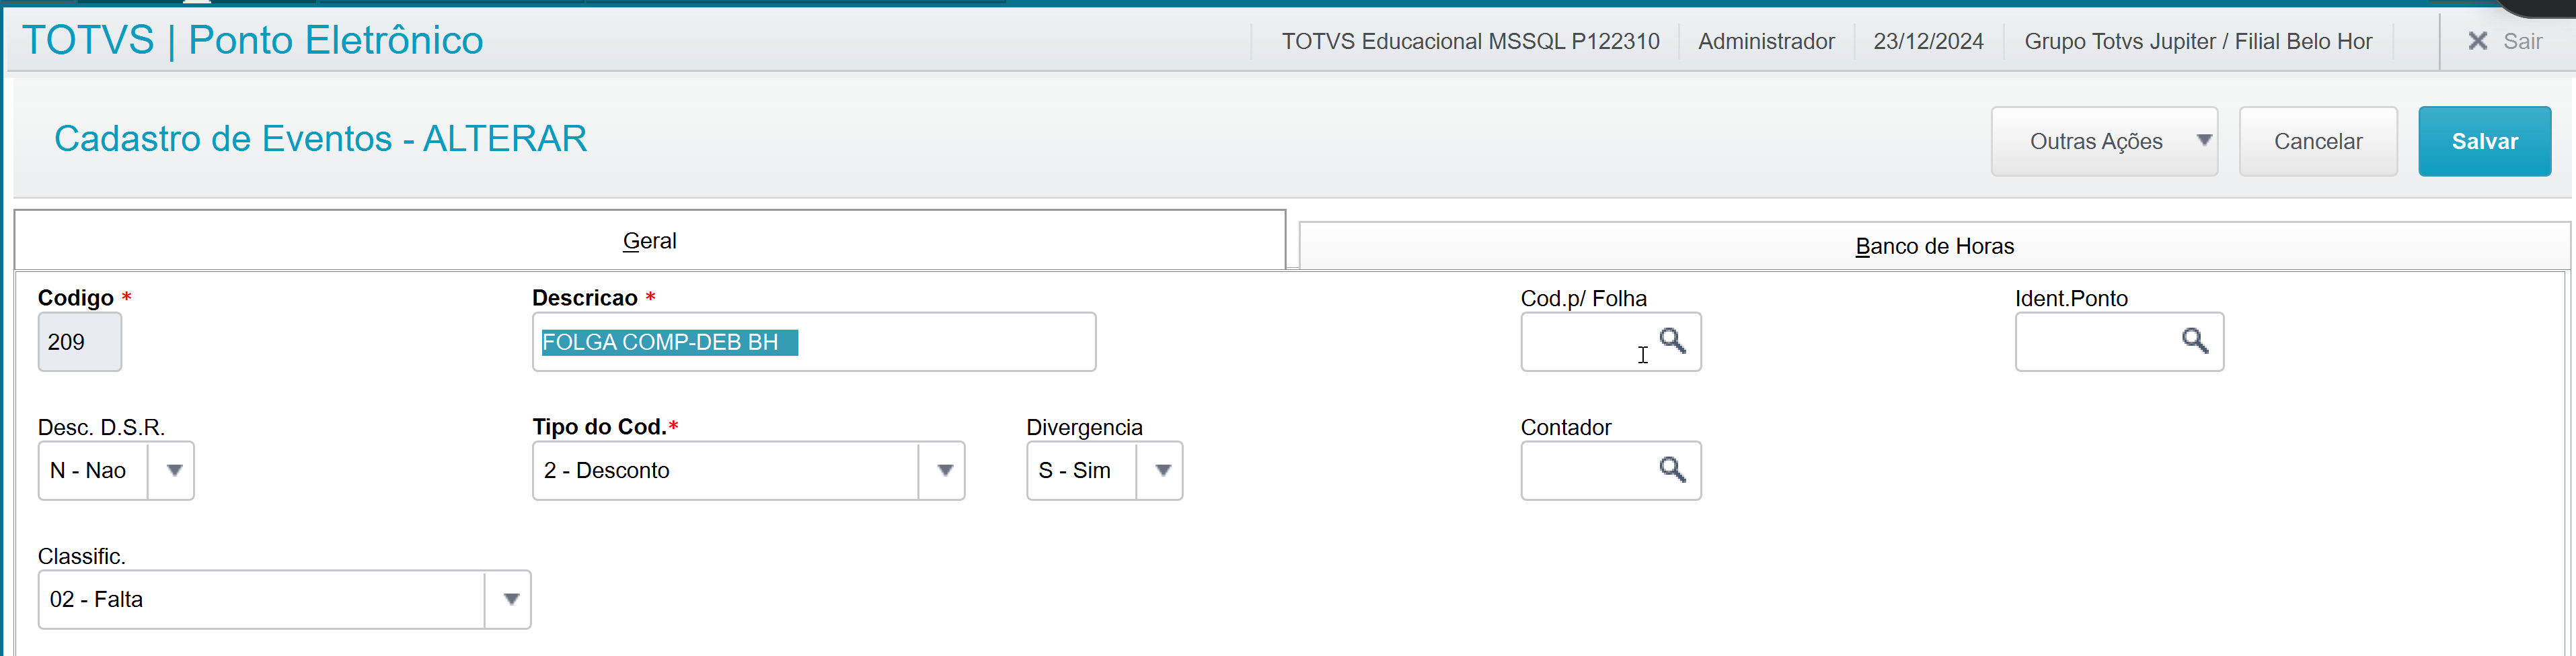The width and height of the screenshot is (2576, 656).
Task: Open the Classific. combo box arrow
Action: coord(510,599)
